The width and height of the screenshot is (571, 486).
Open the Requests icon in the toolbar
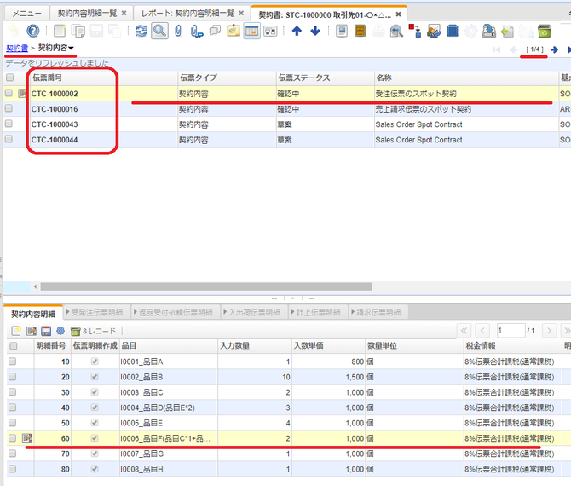pos(433,31)
